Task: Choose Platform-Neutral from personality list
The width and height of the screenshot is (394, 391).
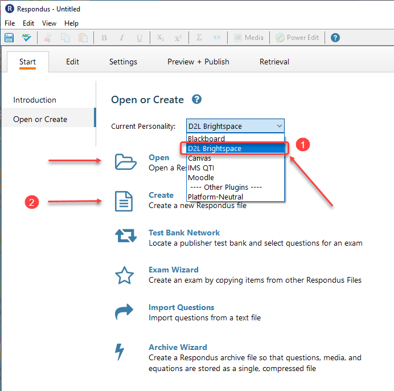Action: click(236, 197)
